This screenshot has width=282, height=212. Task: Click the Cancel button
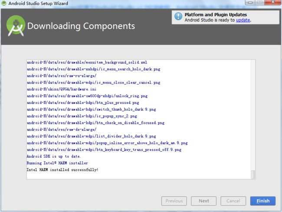[x=233, y=201]
